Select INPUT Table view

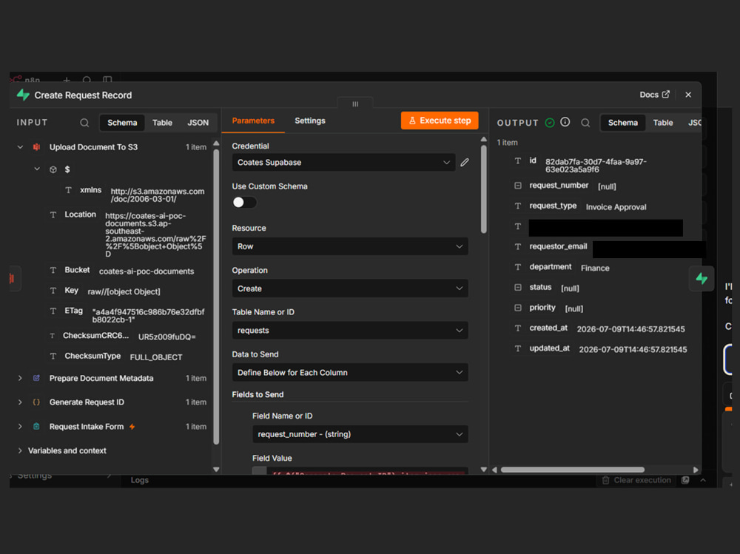tap(162, 123)
